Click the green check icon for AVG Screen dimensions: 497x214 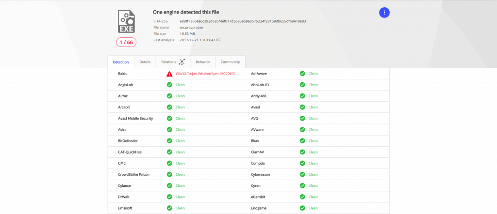[302, 118]
